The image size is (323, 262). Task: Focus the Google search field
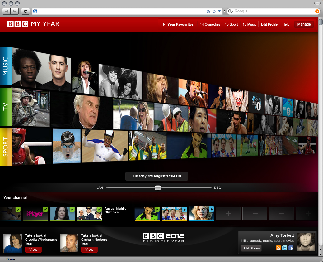(274, 11)
